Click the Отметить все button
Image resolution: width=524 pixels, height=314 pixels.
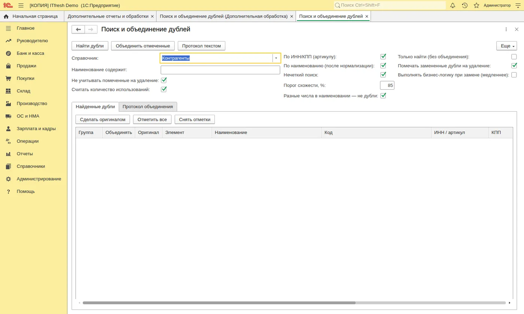[x=152, y=120]
